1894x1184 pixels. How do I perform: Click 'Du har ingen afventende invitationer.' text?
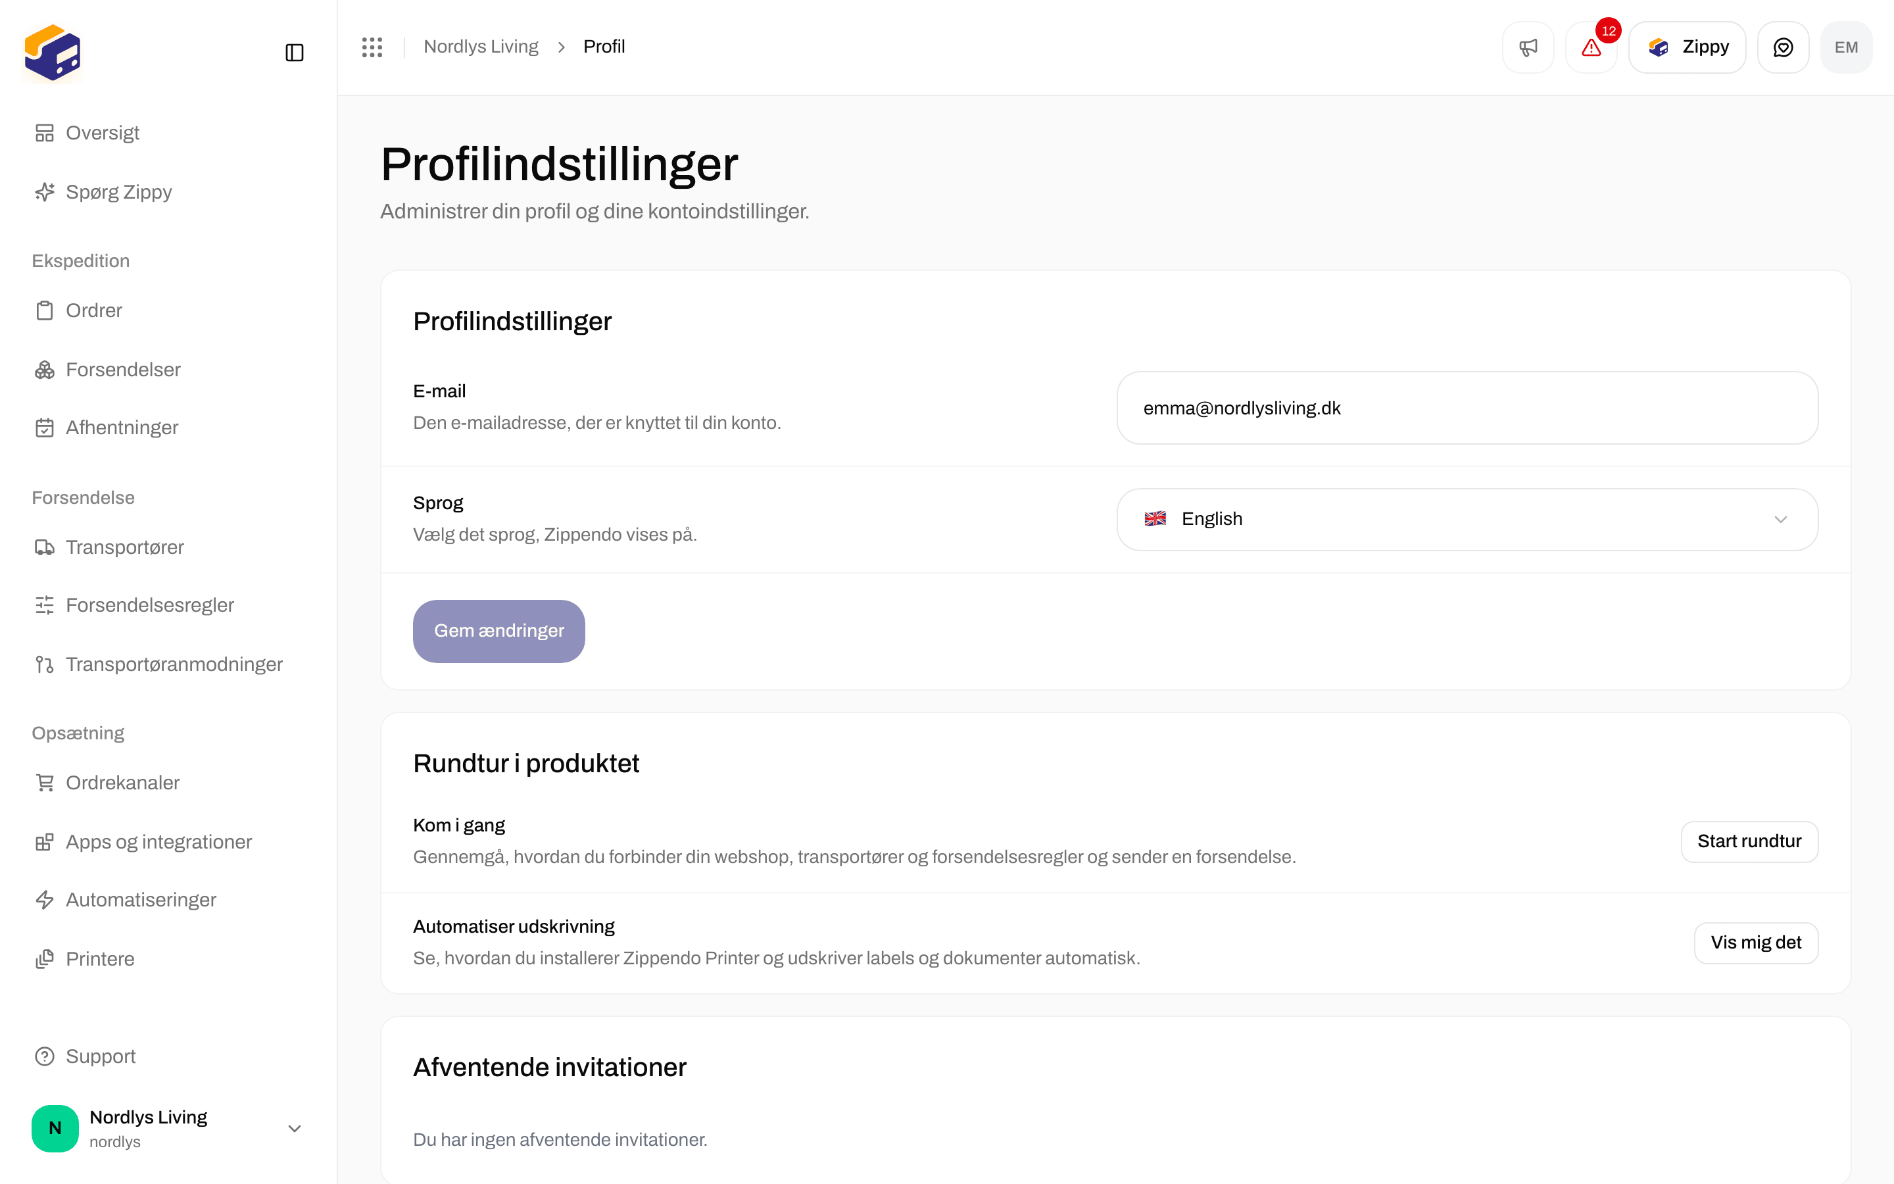pos(560,1139)
